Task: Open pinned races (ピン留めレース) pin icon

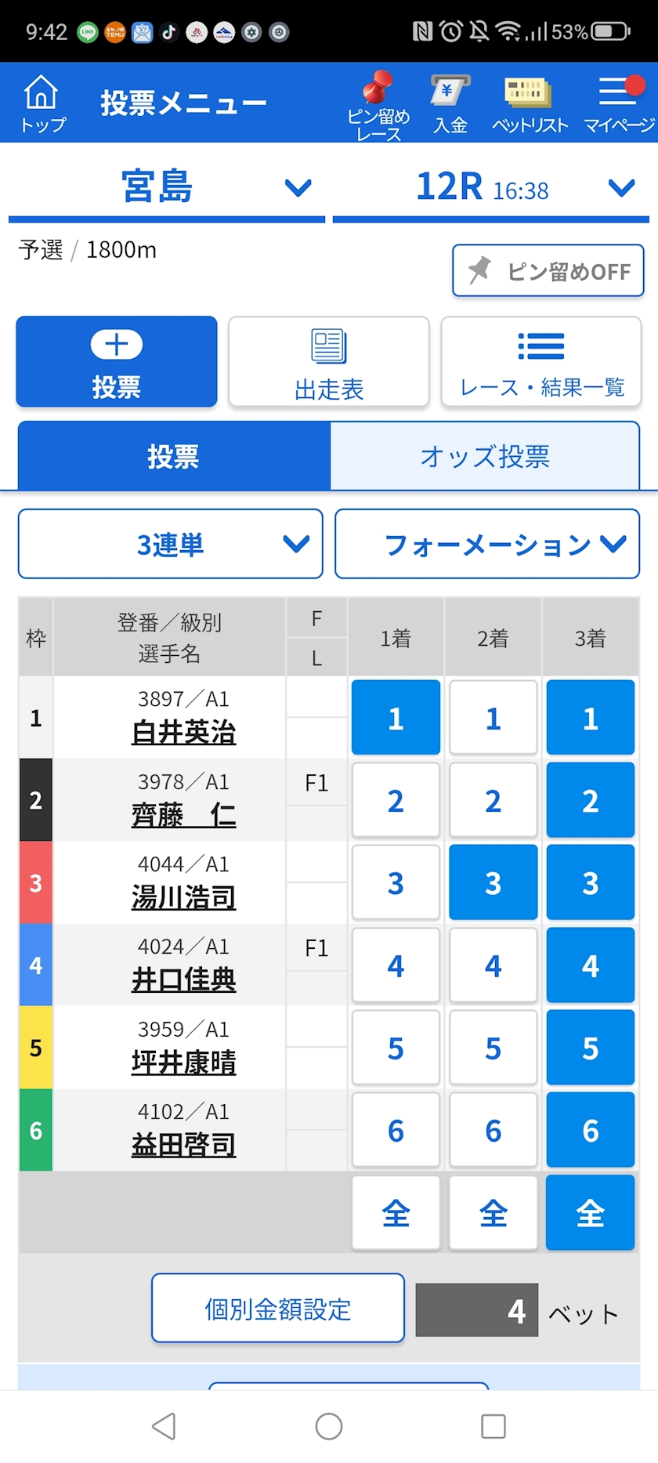Action: pos(378,104)
